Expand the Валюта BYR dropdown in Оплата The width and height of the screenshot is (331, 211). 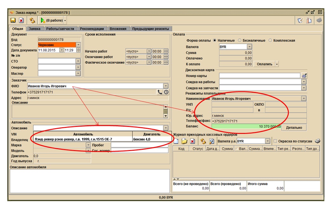249,47
